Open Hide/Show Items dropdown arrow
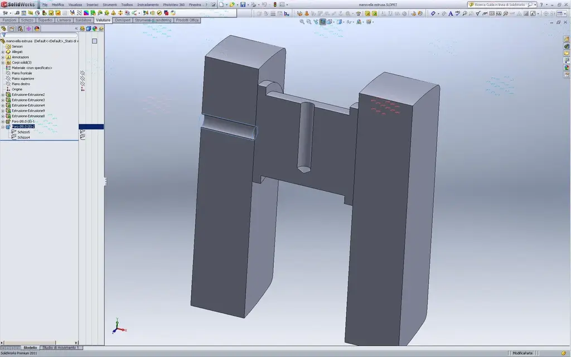 tap(354, 22)
